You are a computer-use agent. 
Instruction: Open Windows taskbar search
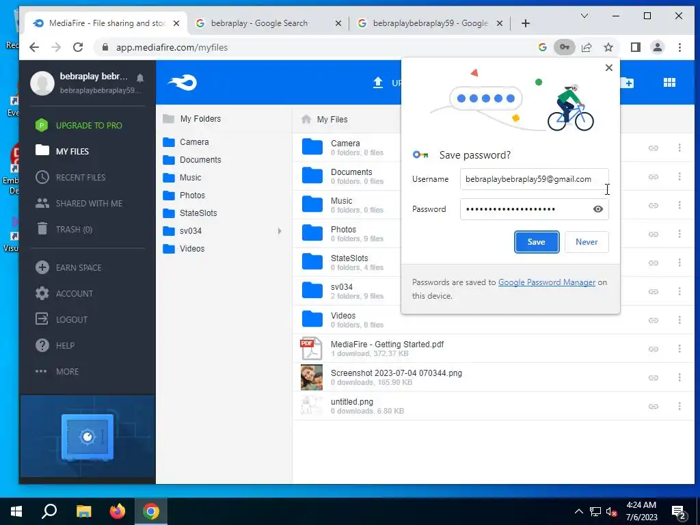pyautogui.click(x=49, y=511)
